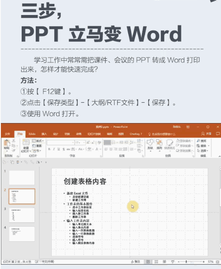Switch to the Slide Show (幻灯片放映) tab
The image size is (221, 269).
[x=94, y=134]
